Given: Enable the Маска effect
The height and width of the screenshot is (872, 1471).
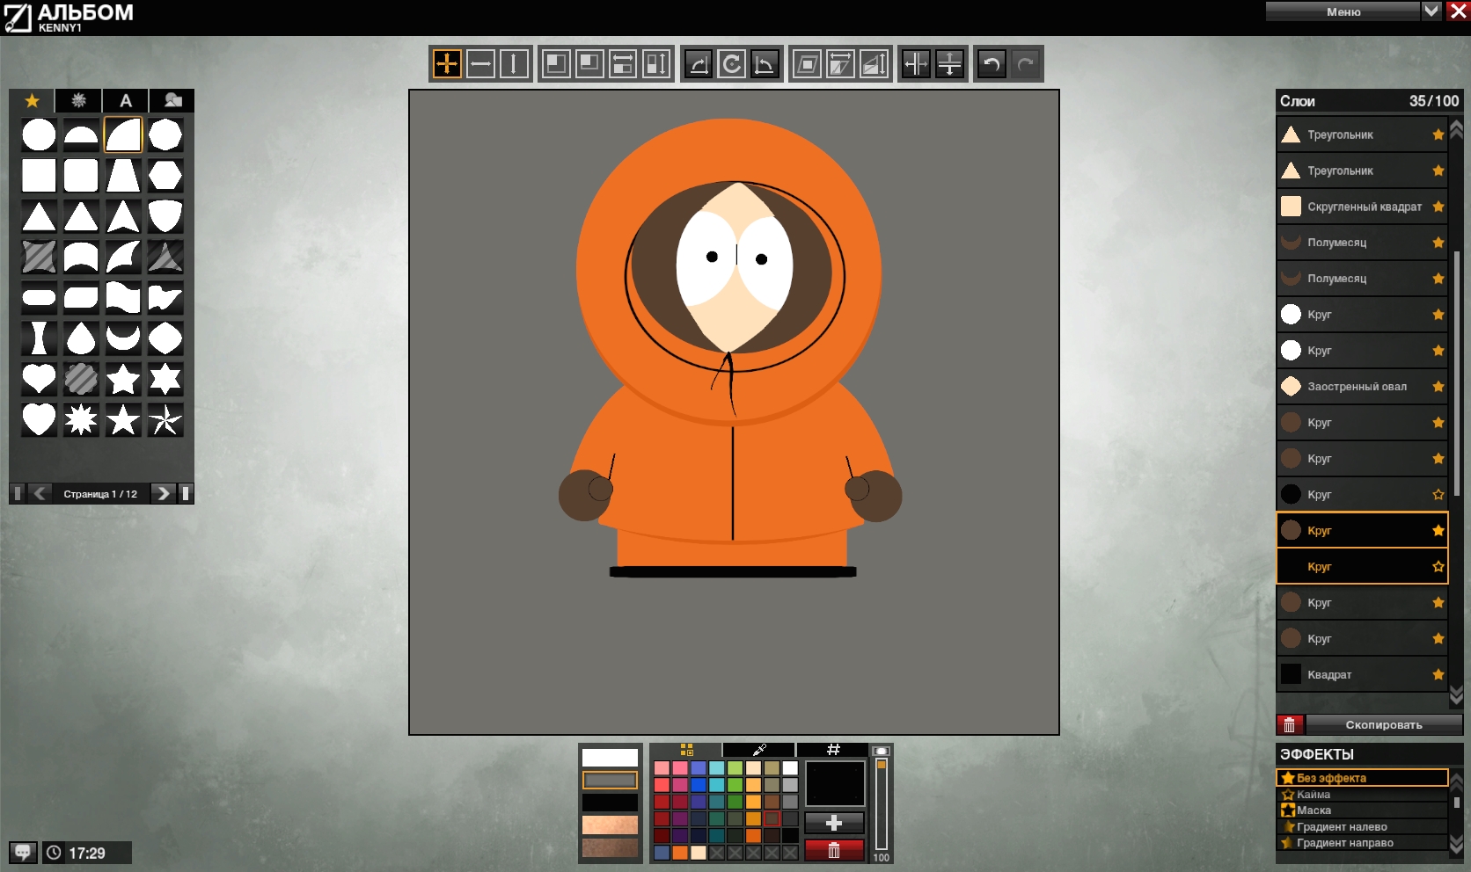Looking at the screenshot, I should point(1362,810).
